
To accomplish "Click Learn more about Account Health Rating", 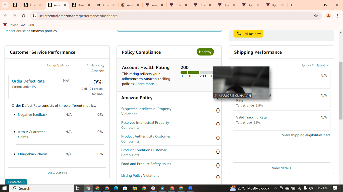I will [145, 84].
